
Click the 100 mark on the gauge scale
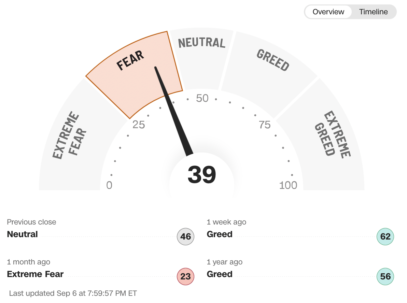pos(288,185)
